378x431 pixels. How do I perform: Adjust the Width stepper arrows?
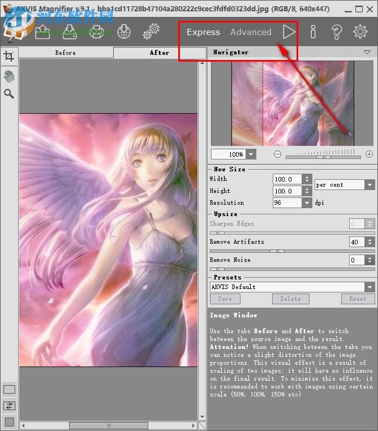(307, 179)
